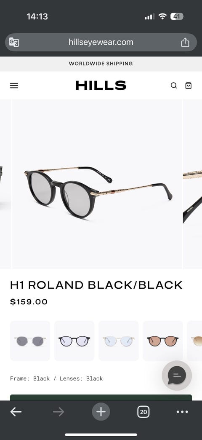Open the browser three-dot more menu
Screen dimensions: 202x440
click(182, 412)
